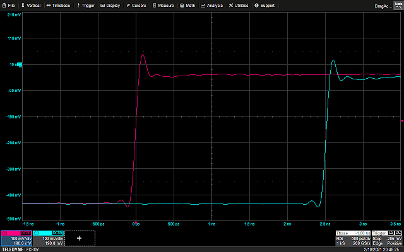Click the pink trigger level marker
Screen dimensions: 404x252
click(402, 120)
